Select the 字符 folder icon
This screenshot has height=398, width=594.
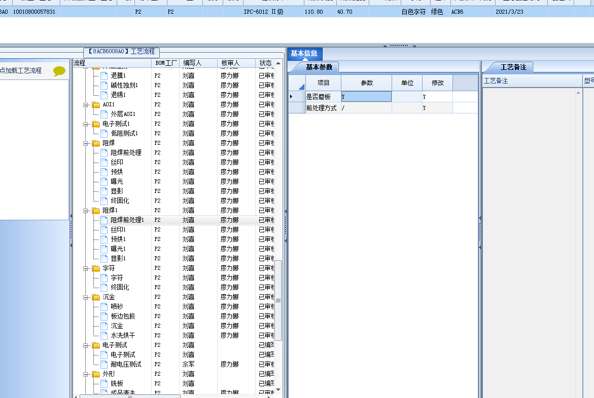[x=96, y=268]
